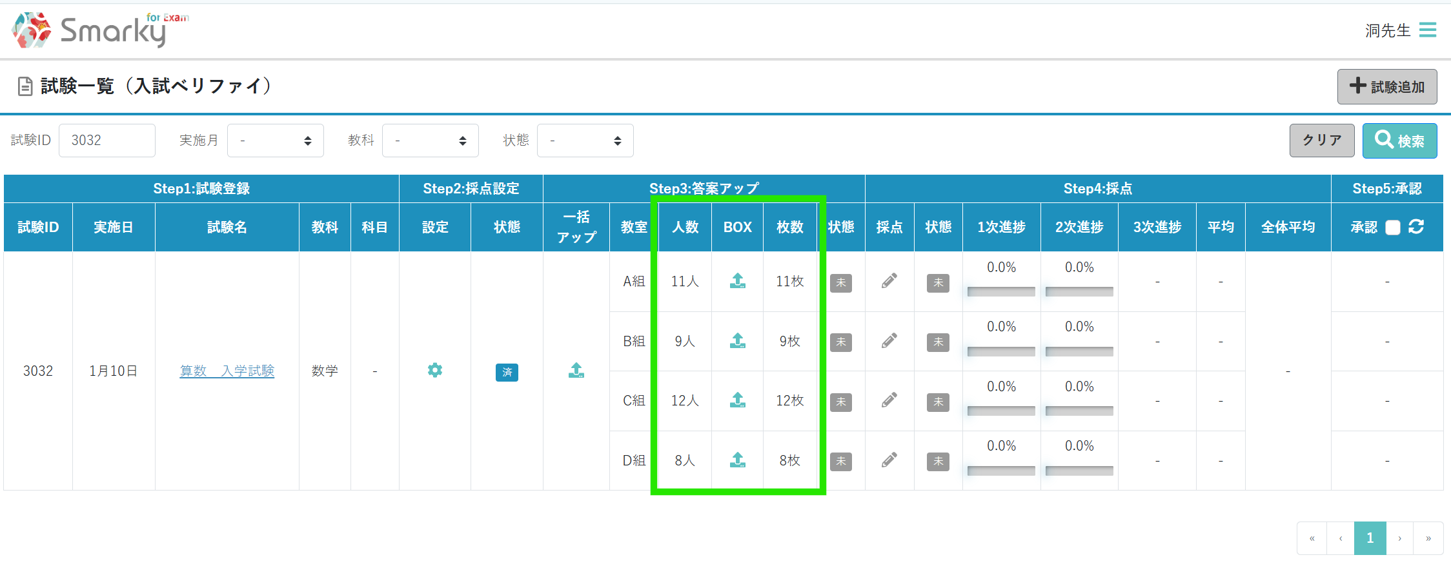
Task: Click the D組 BOX upload icon
Action: 737,460
